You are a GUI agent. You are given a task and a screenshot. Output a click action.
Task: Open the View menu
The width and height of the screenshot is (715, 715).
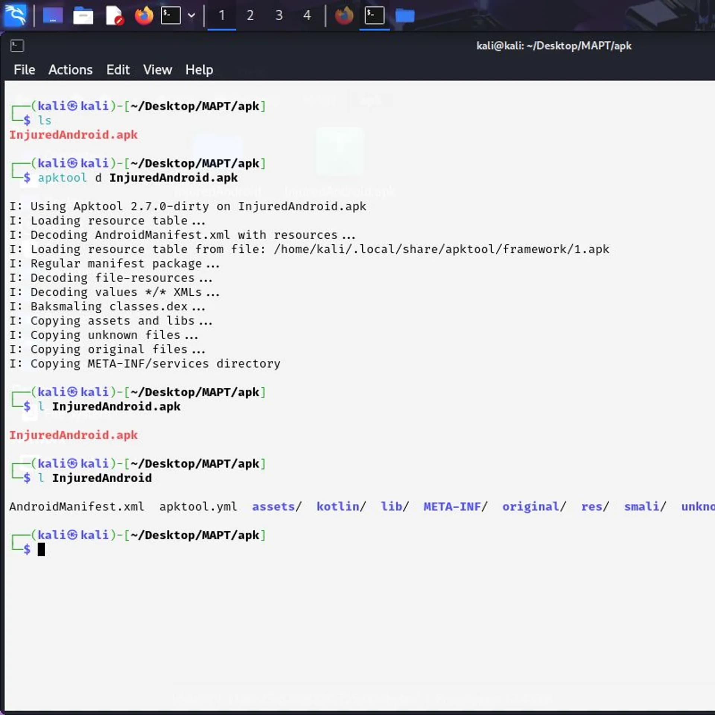click(x=158, y=70)
